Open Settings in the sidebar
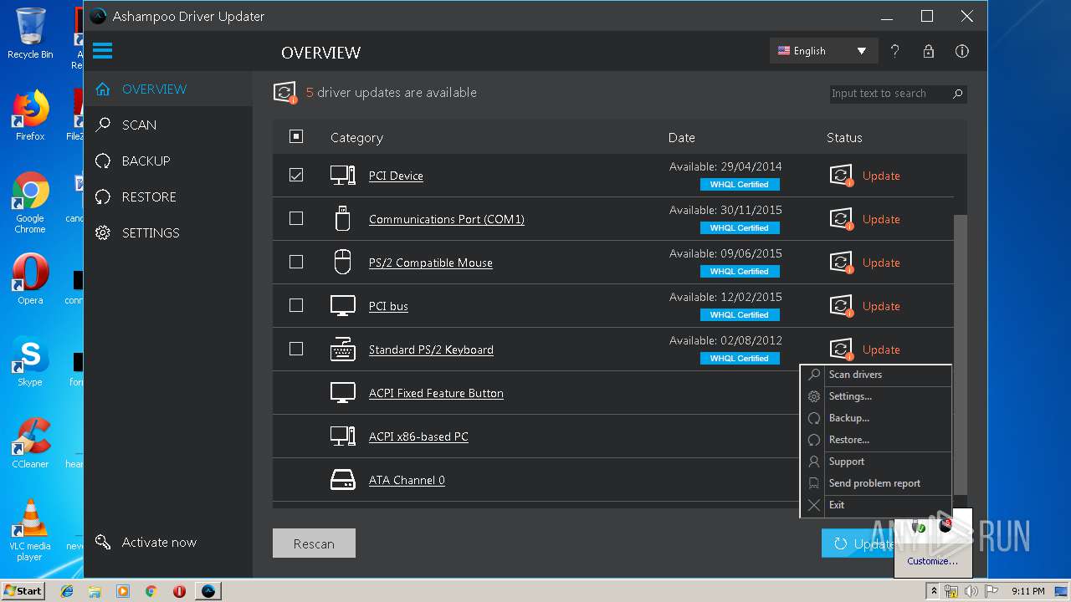Image resolution: width=1071 pixels, height=602 pixels. pyautogui.click(x=168, y=232)
